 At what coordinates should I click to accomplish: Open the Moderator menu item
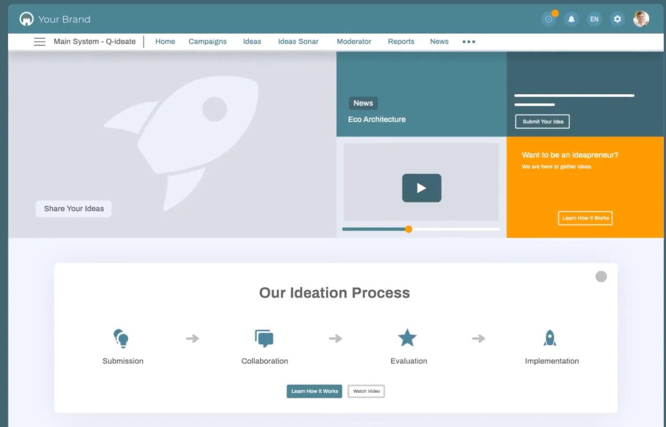(x=354, y=42)
